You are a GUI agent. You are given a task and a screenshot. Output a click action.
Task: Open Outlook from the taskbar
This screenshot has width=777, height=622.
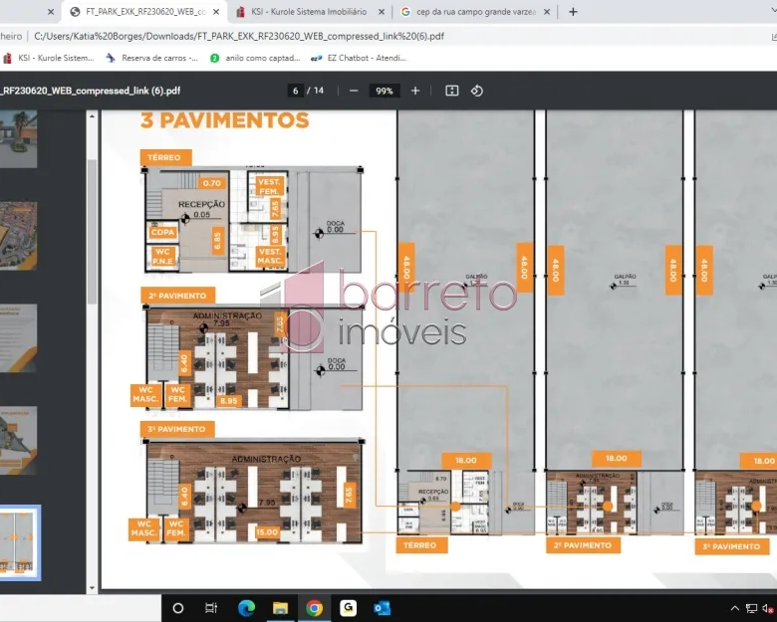coord(383,608)
